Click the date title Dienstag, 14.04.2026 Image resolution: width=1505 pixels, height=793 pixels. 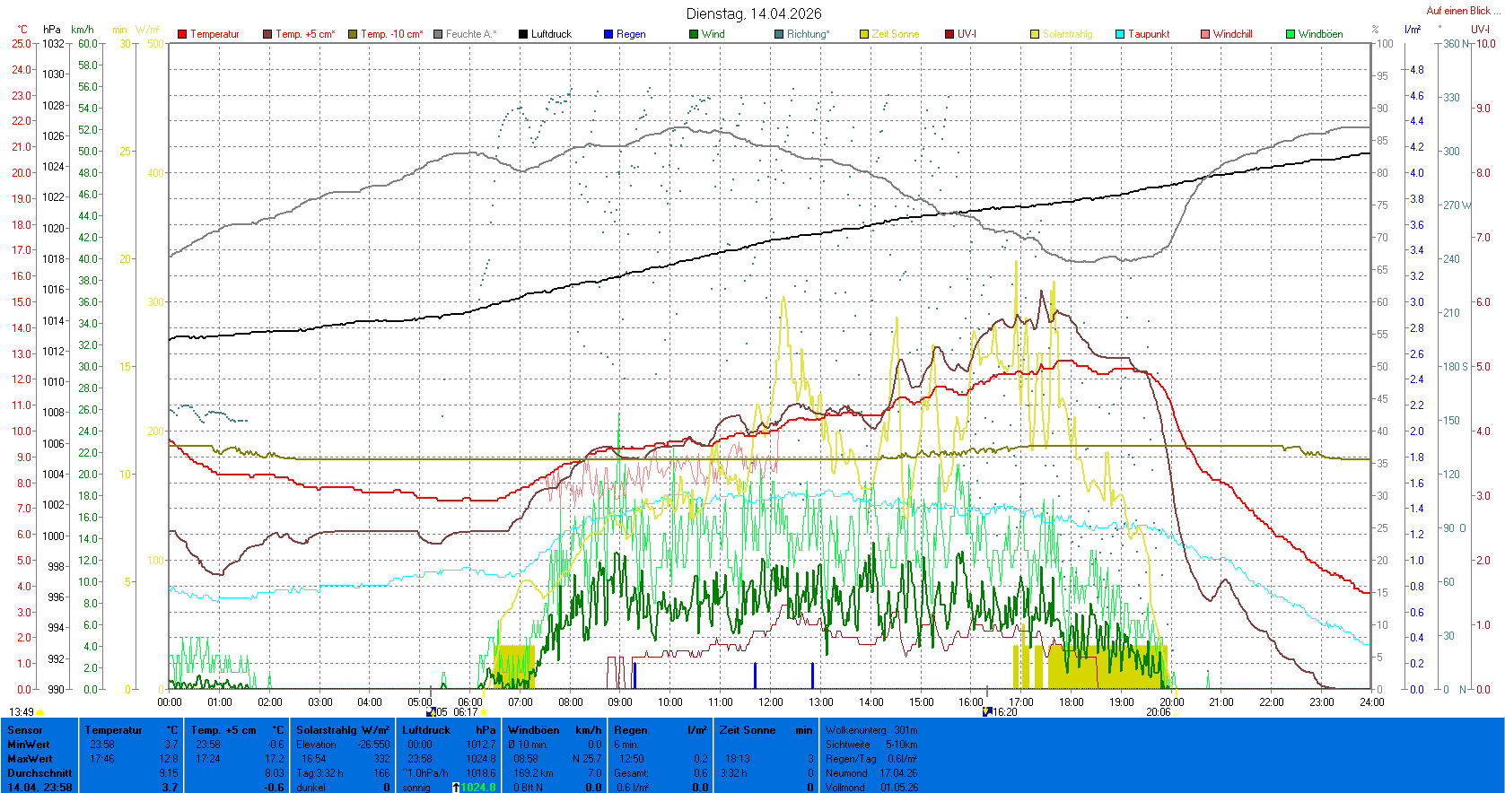[753, 13]
